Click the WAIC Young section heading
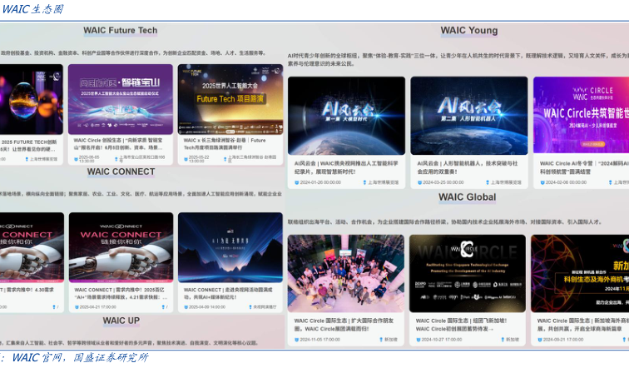629x373 pixels. click(469, 31)
